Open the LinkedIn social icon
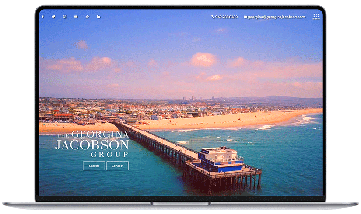The image size is (361, 214). (x=99, y=17)
